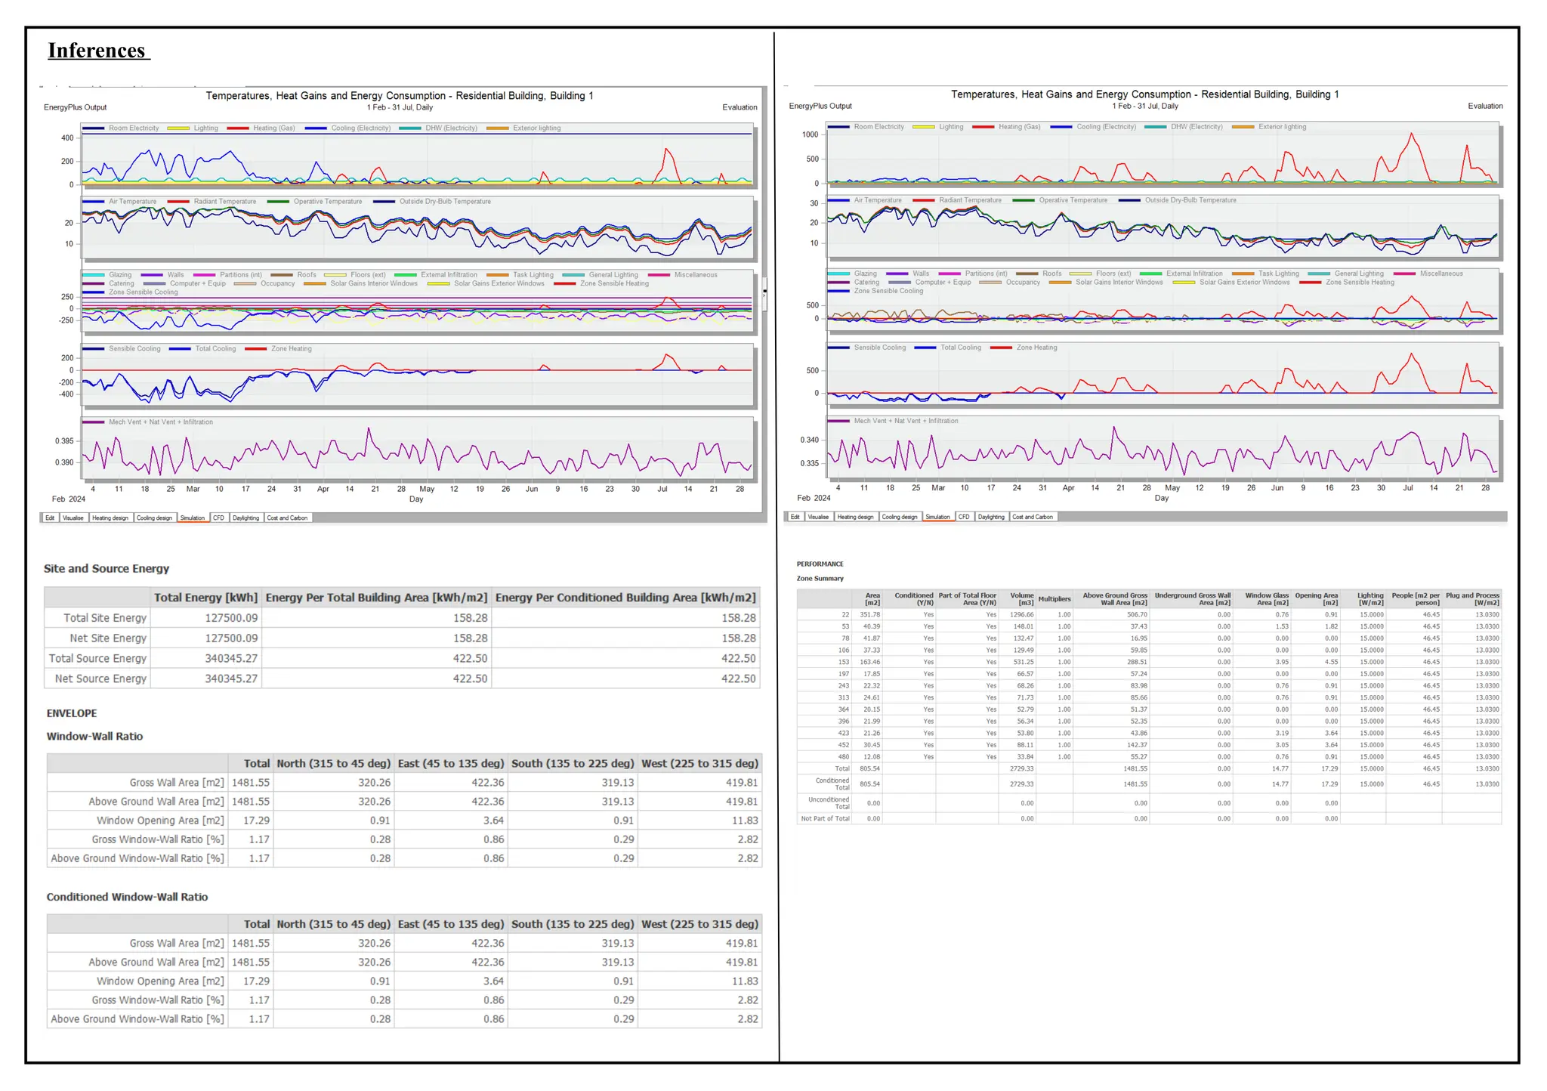This screenshot has height=1091, width=1547.
Task: Click Heating (Gas) red legend swatch, right chart
Action: 983,127
